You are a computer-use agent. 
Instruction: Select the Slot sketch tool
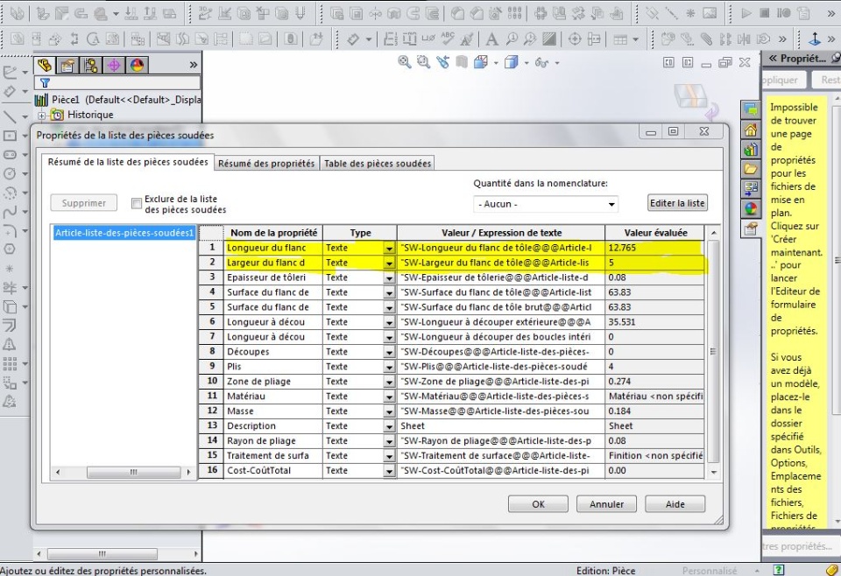point(10,154)
